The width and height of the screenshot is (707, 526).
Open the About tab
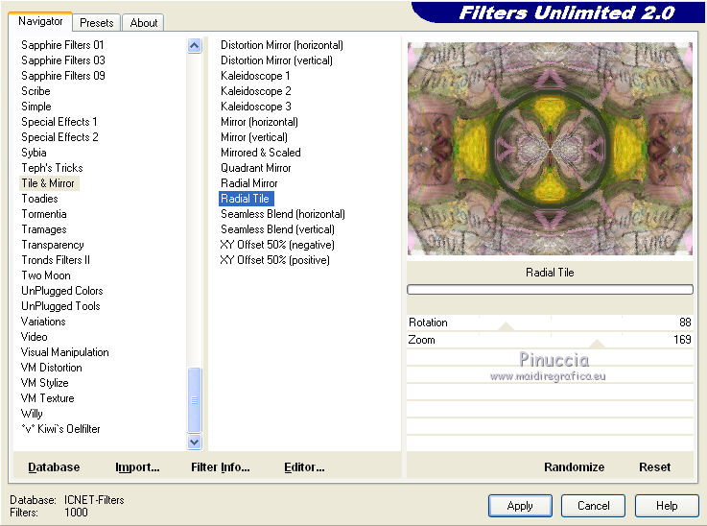(x=143, y=22)
